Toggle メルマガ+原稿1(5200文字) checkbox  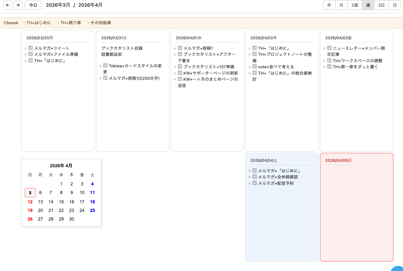105,78
